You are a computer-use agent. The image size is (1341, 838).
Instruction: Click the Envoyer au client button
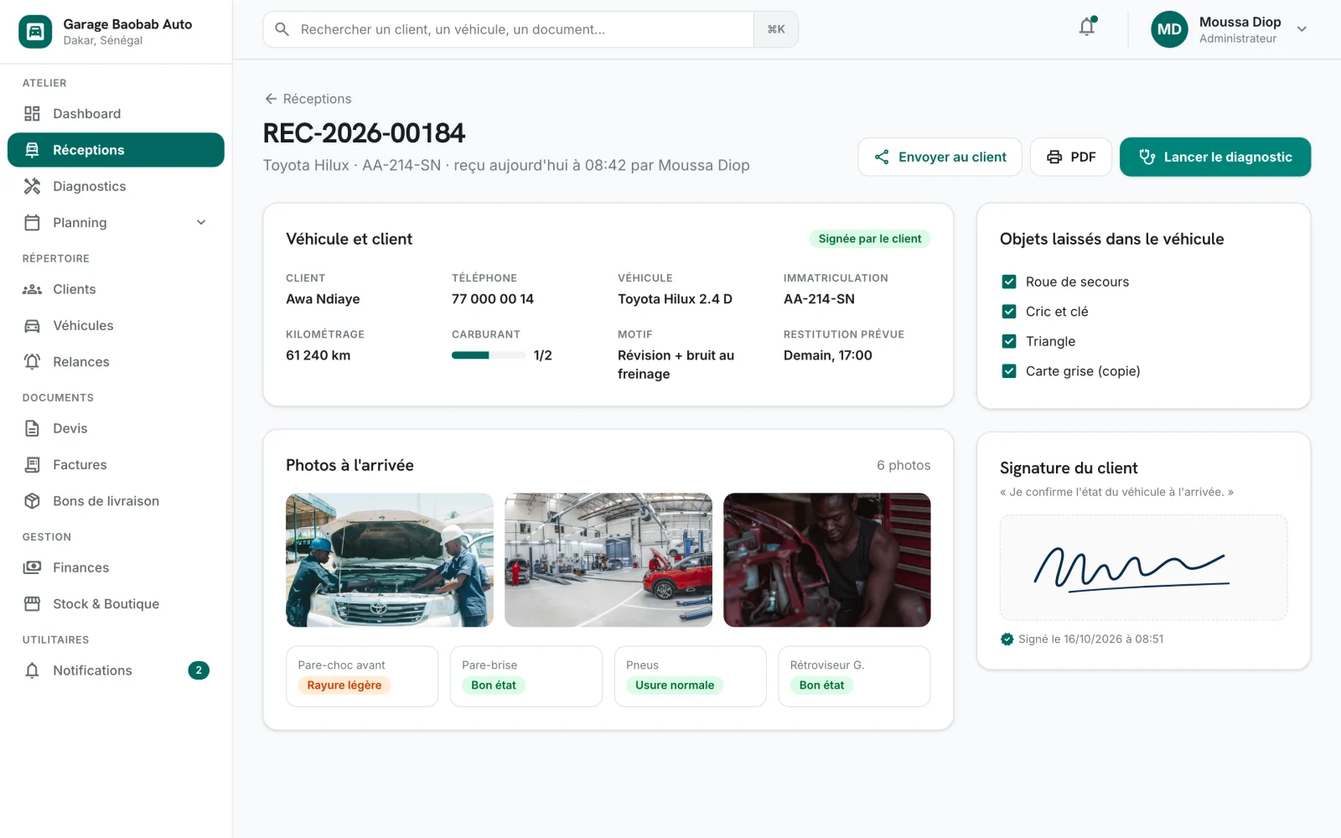coord(940,158)
